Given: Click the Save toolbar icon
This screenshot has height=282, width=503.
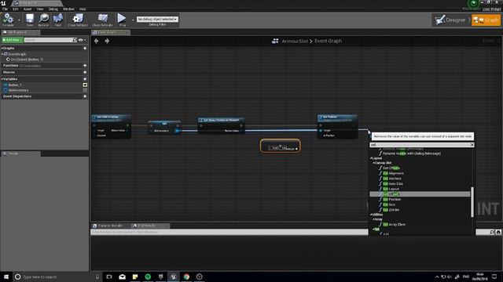Looking at the screenshot, I should point(30,20).
